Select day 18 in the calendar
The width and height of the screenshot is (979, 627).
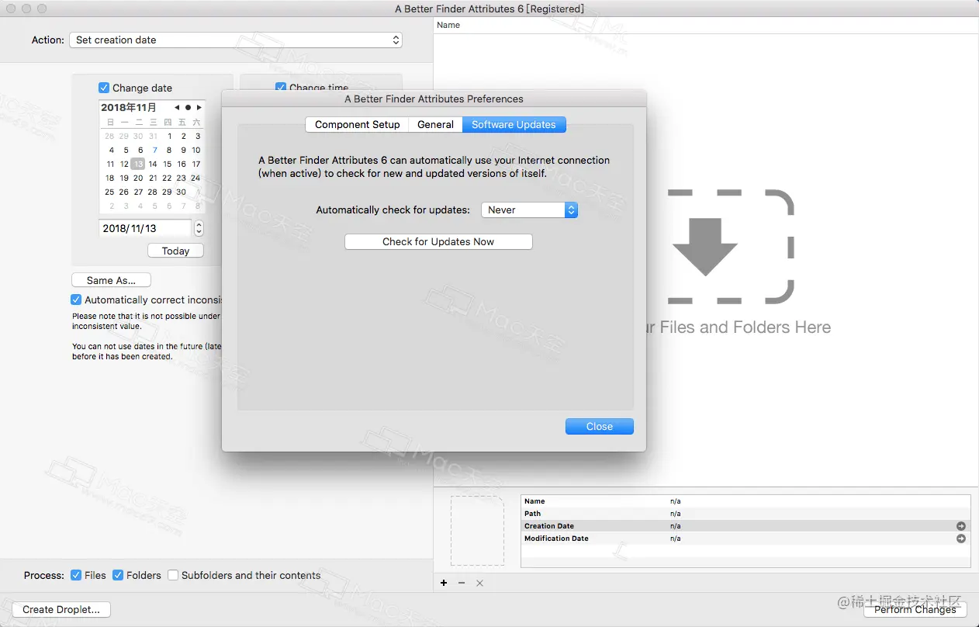[x=110, y=178]
